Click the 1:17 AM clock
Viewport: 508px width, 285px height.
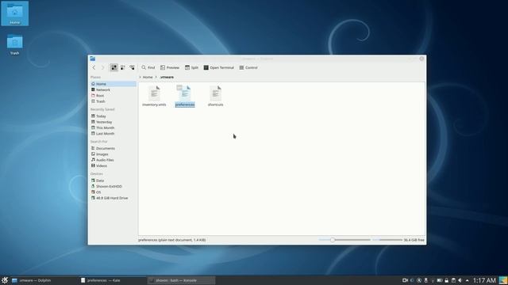tap(484, 280)
